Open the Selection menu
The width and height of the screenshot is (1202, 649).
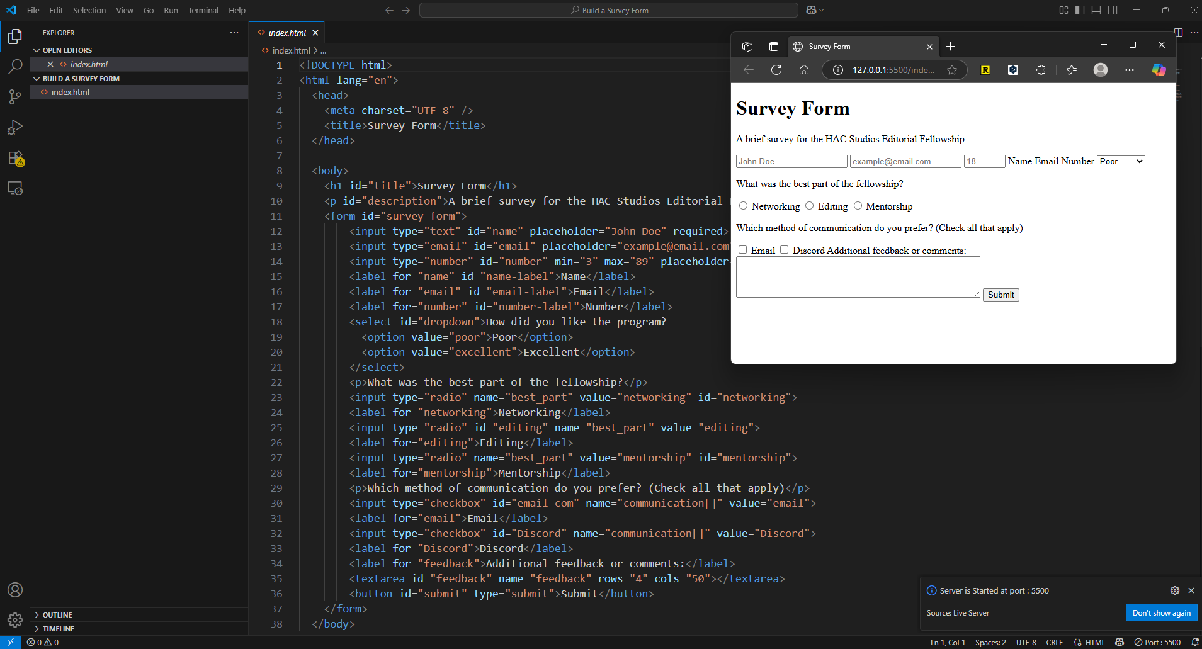click(x=89, y=10)
